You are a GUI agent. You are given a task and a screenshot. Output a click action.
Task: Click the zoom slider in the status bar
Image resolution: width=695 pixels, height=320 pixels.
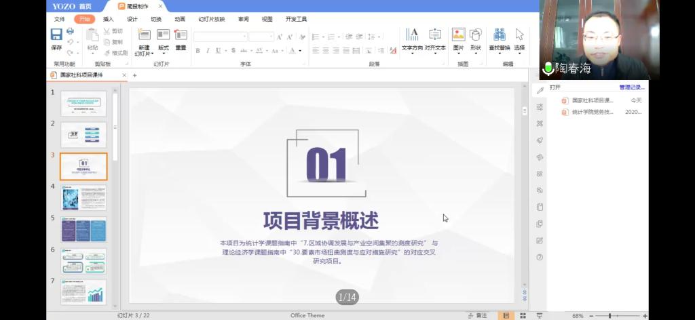click(x=609, y=315)
